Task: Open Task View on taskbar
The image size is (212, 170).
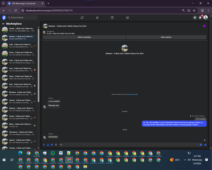Action: [12, 160]
